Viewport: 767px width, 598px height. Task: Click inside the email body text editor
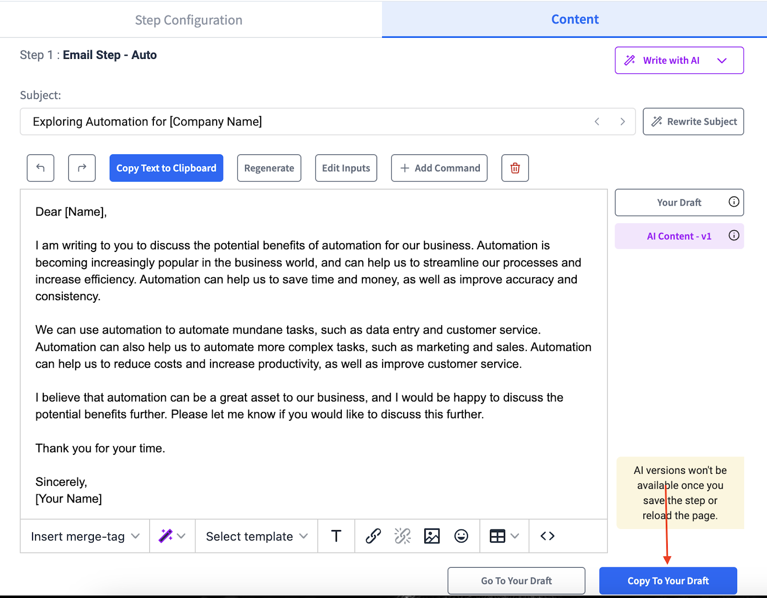pyautogui.click(x=314, y=354)
